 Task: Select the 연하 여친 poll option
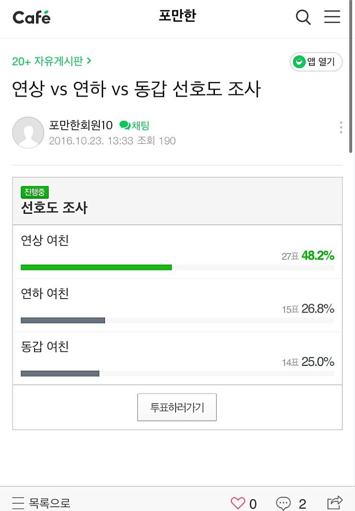[45, 293]
